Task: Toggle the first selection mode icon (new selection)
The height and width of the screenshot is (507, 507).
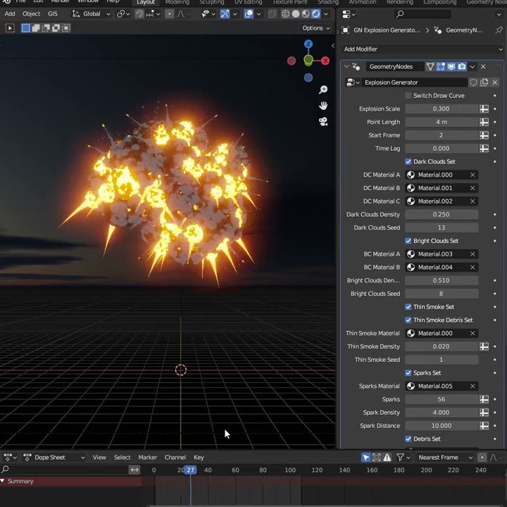Action: point(25,28)
